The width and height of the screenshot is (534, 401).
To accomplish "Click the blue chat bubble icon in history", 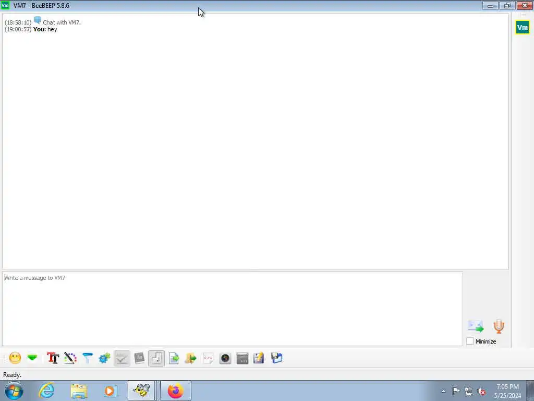I will (38, 20).
